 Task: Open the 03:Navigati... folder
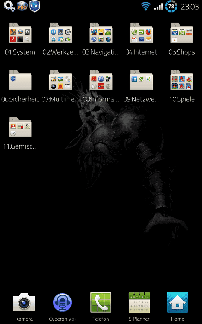[x=101, y=33]
